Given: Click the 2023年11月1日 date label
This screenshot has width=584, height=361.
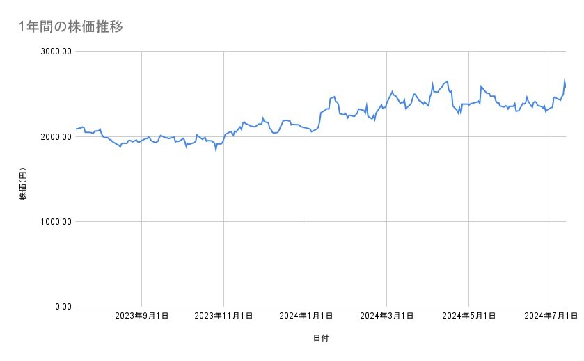Looking at the screenshot, I should (223, 316).
